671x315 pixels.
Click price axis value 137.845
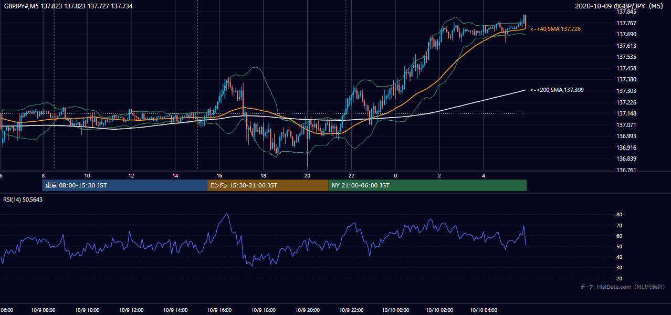click(x=627, y=12)
